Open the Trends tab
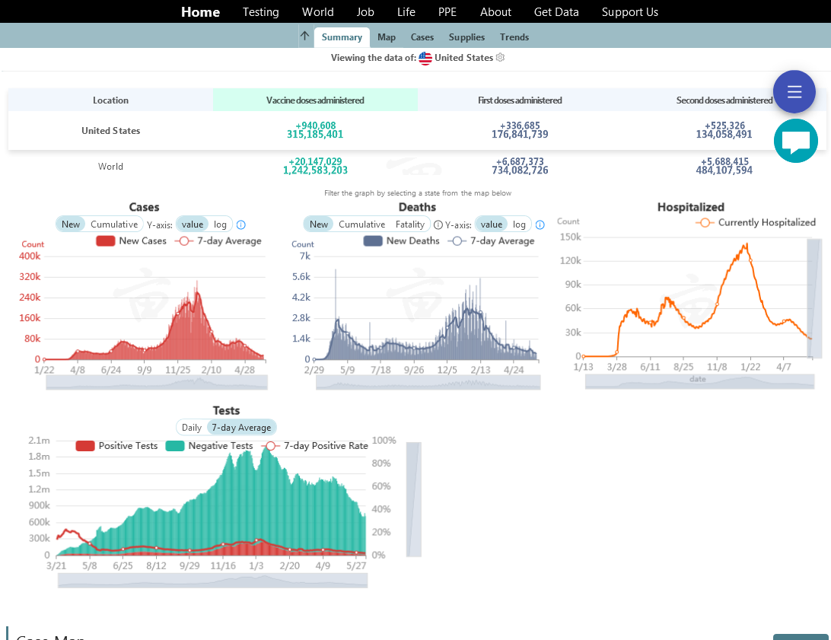The height and width of the screenshot is (640, 831). pos(514,37)
